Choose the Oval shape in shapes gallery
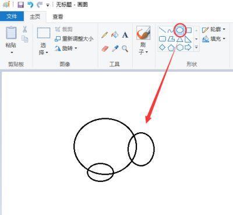 pyautogui.click(x=180, y=30)
